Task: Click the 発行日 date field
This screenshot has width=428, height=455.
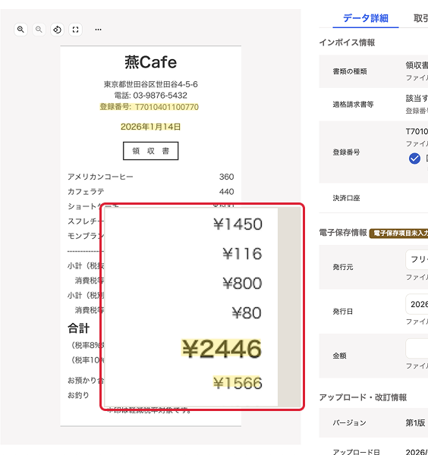Action: pos(417,304)
